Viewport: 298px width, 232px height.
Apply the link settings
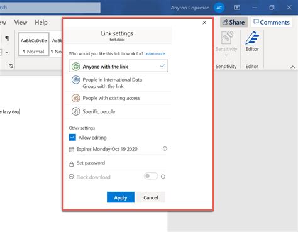pyautogui.click(x=121, y=197)
